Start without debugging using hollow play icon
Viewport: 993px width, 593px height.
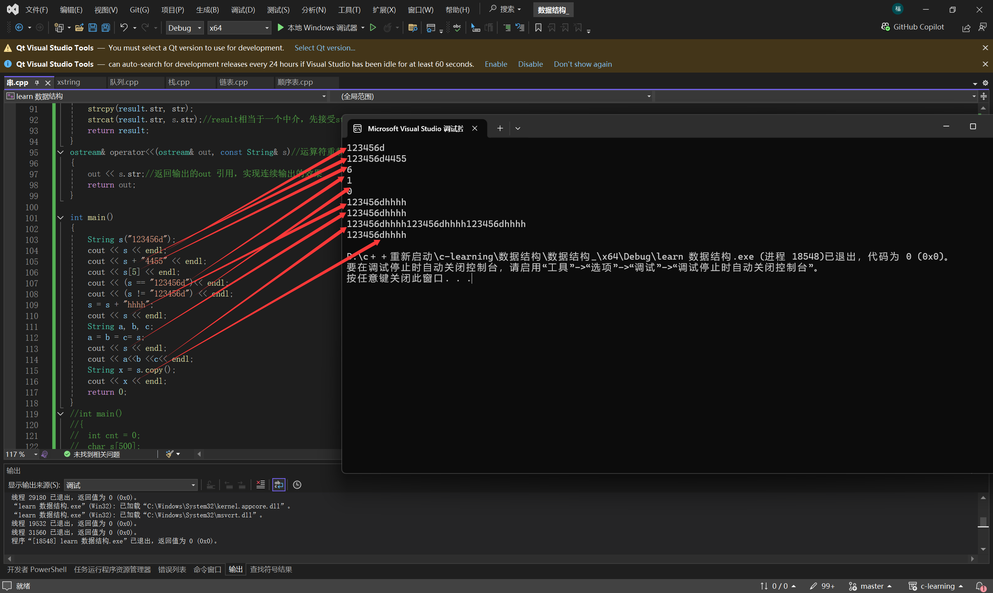(373, 28)
